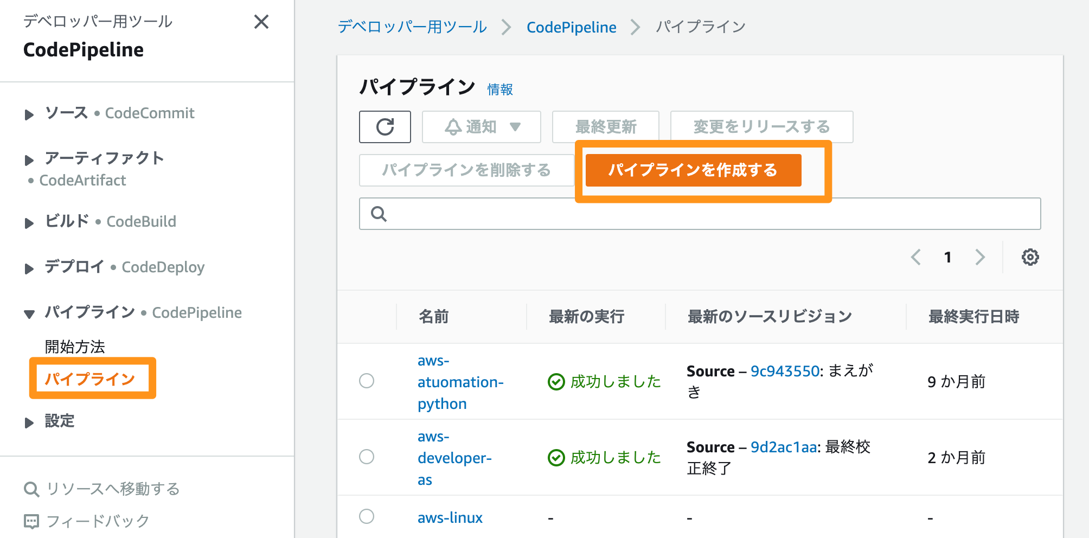Go to next page using right chevron
The width and height of the screenshot is (1089, 538).
click(x=979, y=257)
